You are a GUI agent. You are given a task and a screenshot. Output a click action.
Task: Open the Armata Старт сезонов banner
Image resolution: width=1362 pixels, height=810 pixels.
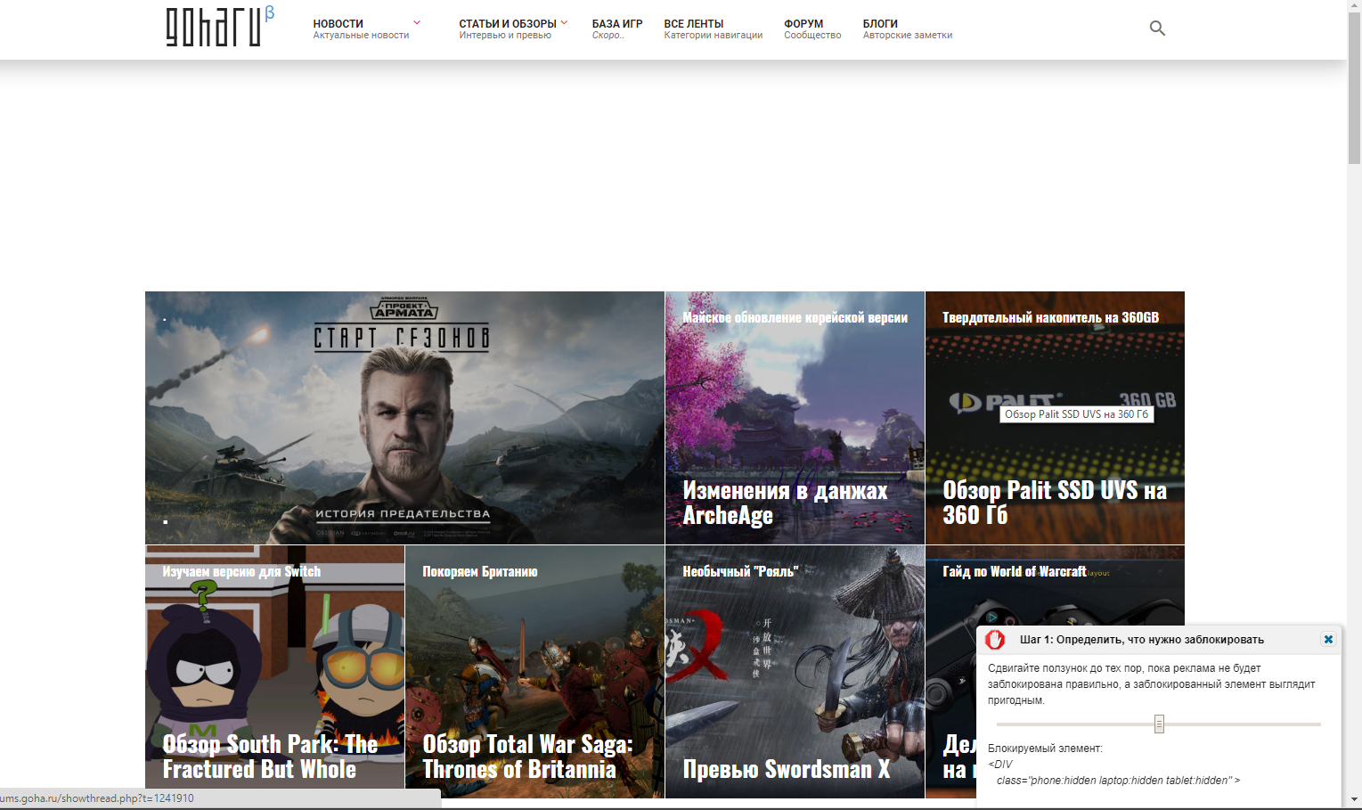tap(404, 418)
